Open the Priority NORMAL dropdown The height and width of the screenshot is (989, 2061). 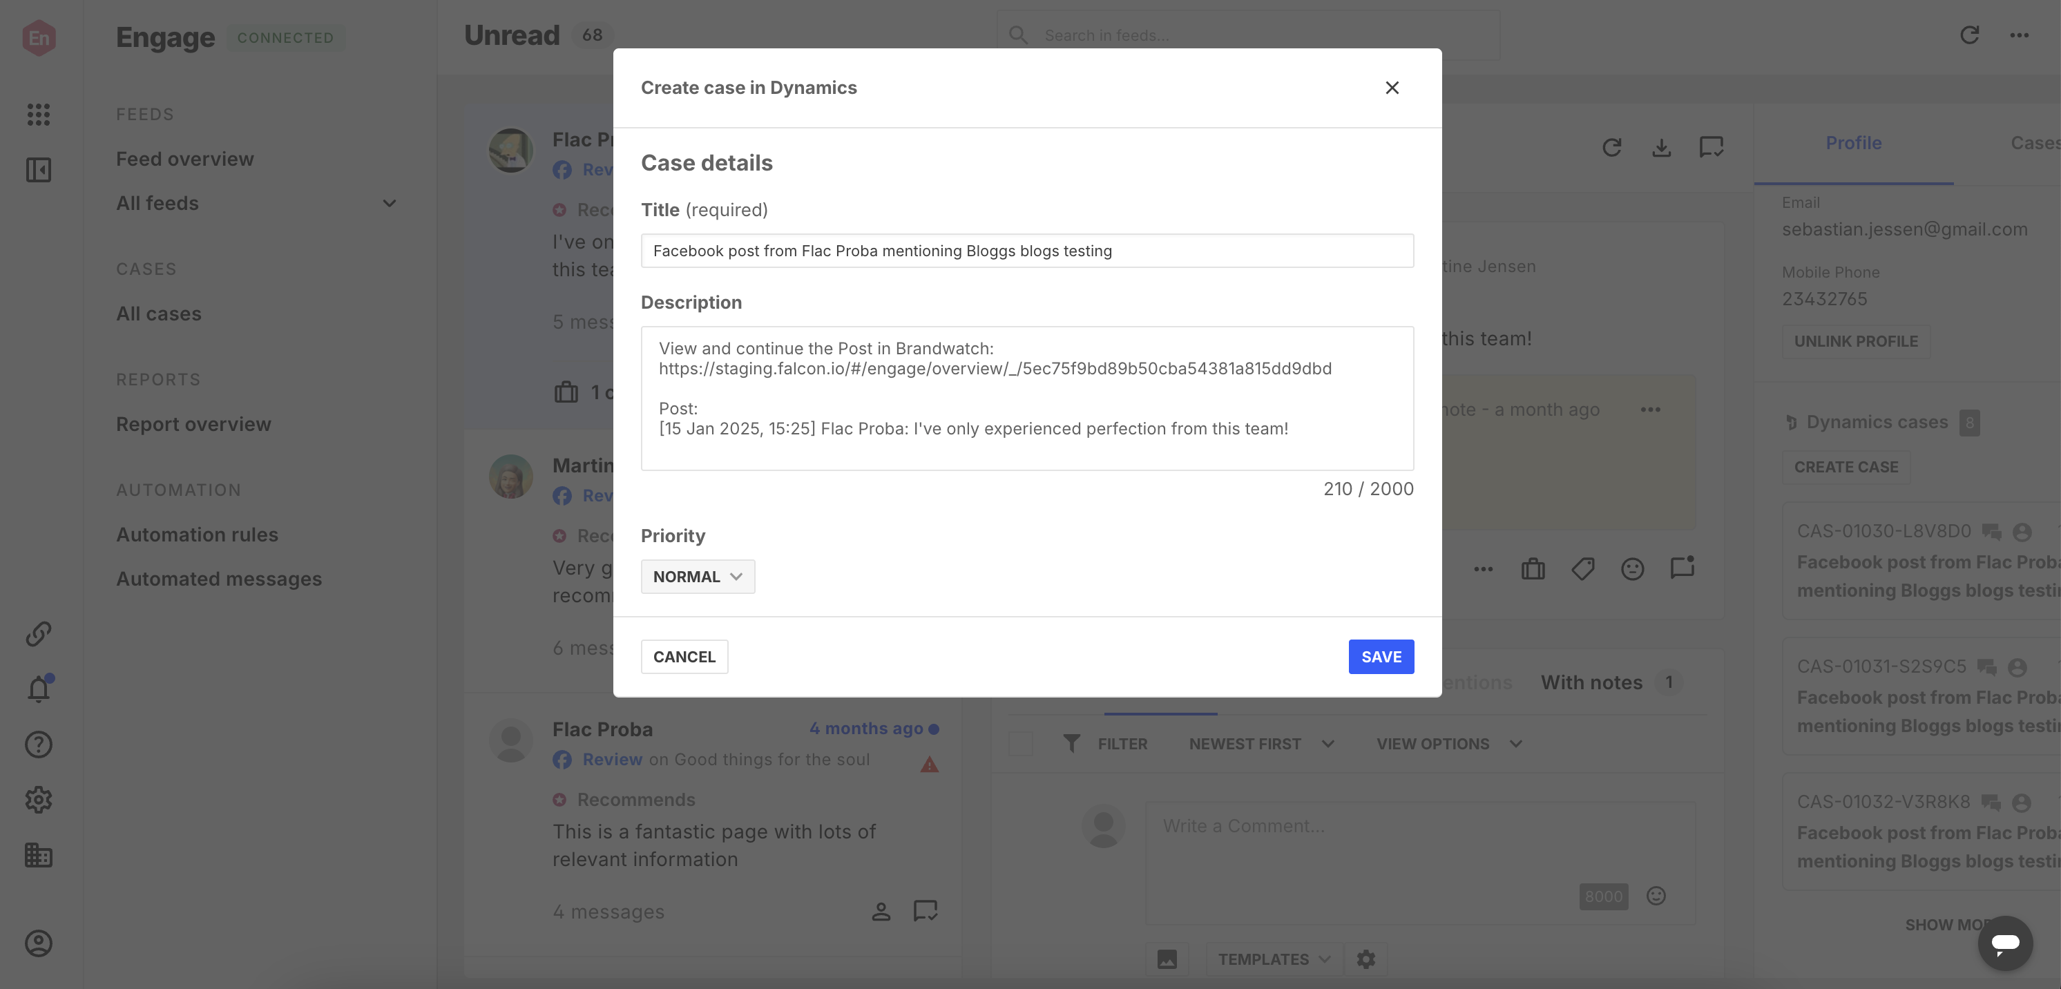tap(698, 576)
